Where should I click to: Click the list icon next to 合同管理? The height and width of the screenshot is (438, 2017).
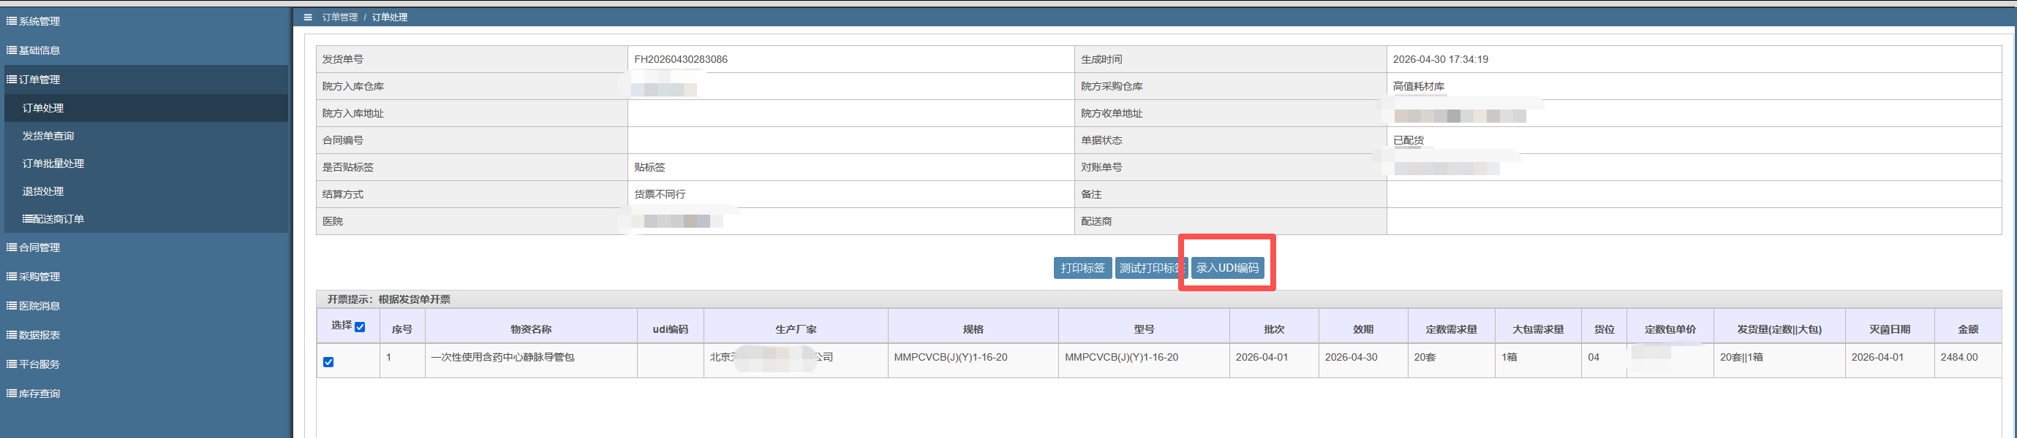pos(12,247)
